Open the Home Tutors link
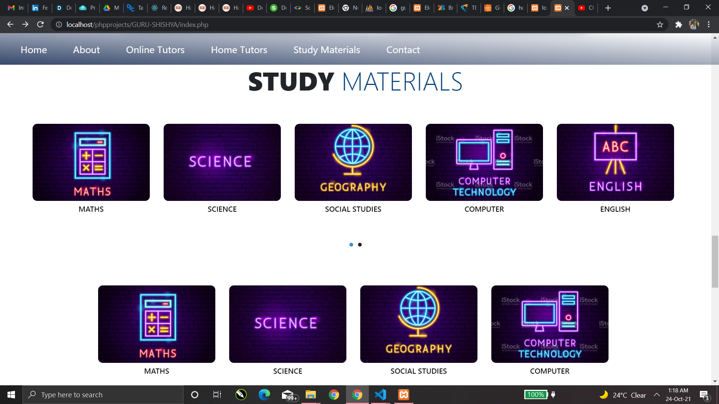This screenshot has height=404, width=719. tap(239, 50)
